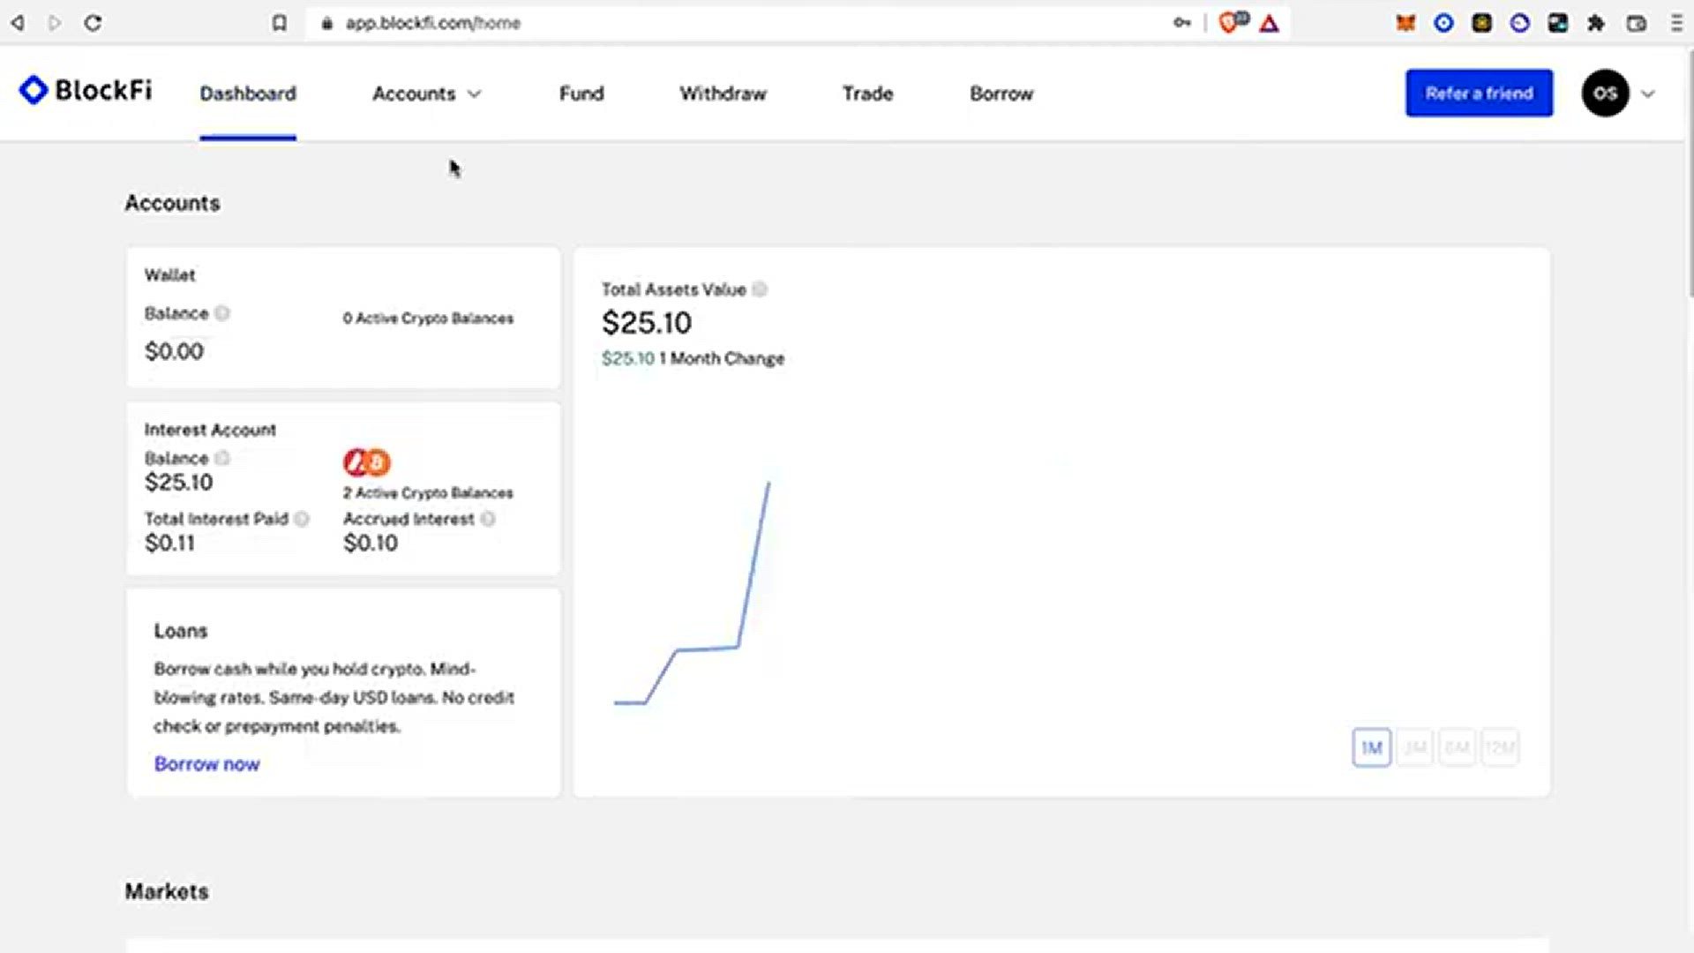Click the lock icon beside the URL
This screenshot has height=953, width=1694.
(x=327, y=24)
